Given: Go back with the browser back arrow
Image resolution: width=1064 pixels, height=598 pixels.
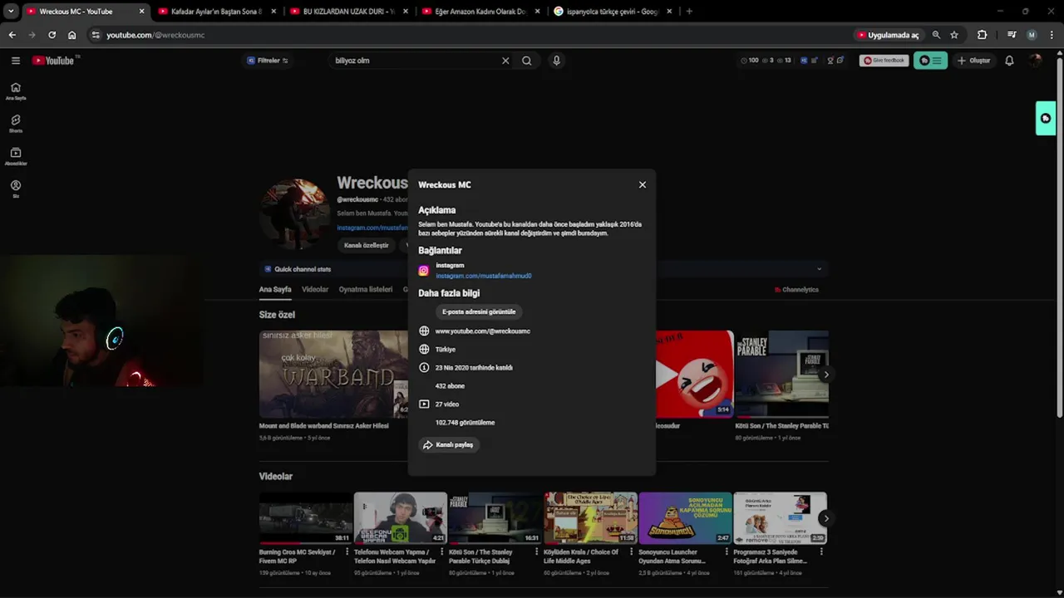Looking at the screenshot, I should pos(12,35).
